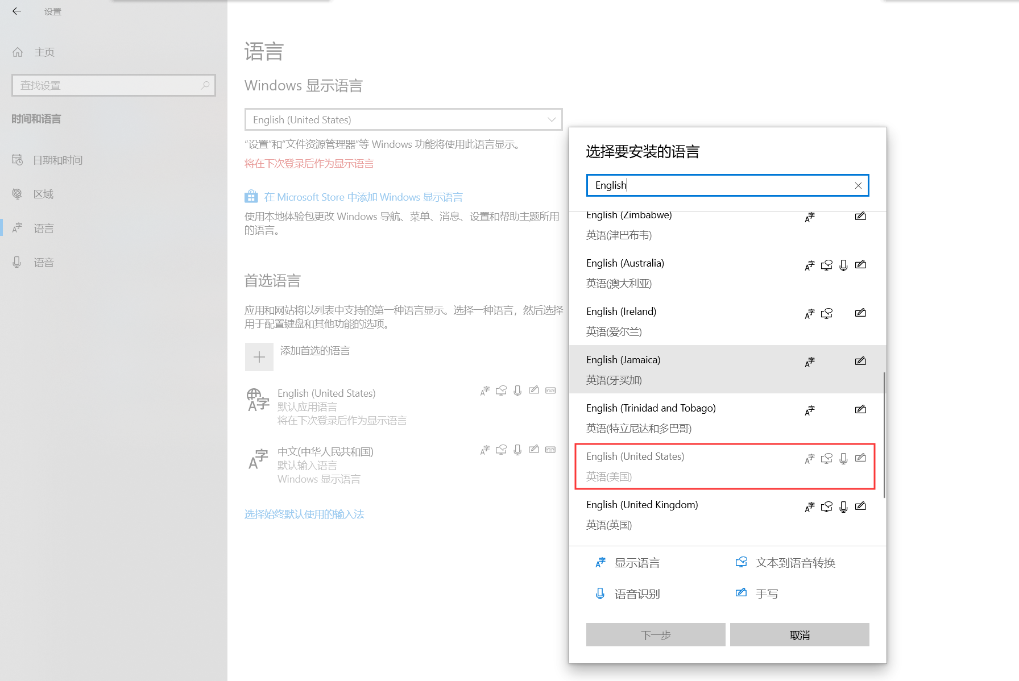
Task: Click microphone icon in 中文(中华人民共和国) preferred row
Action: pyautogui.click(x=517, y=450)
